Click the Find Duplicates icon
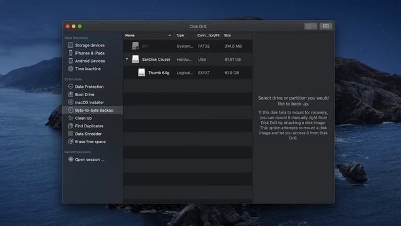This screenshot has height=226, width=401. (71, 126)
